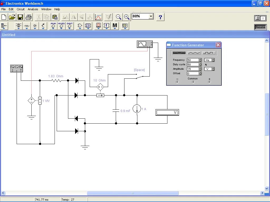
Task: Click the Offset value field
Action: coord(193,73)
